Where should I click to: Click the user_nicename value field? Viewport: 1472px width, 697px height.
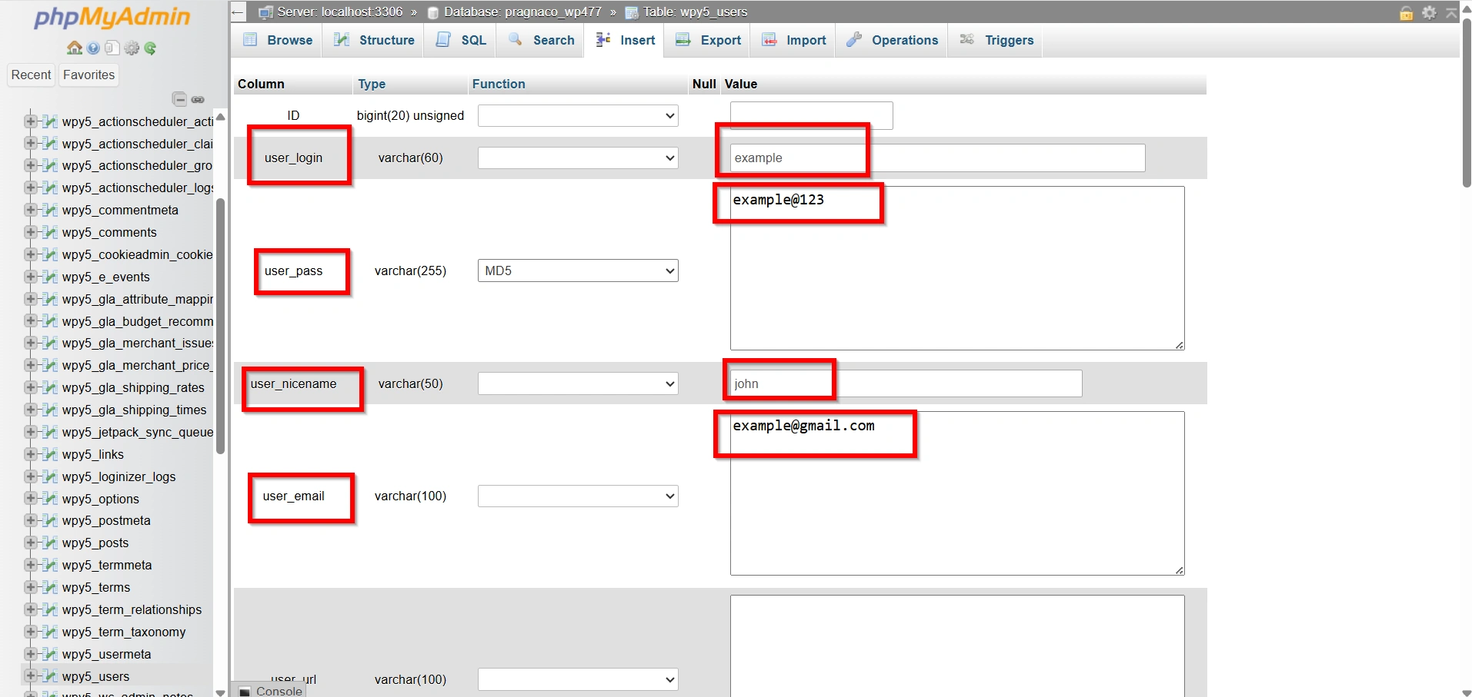coord(906,383)
